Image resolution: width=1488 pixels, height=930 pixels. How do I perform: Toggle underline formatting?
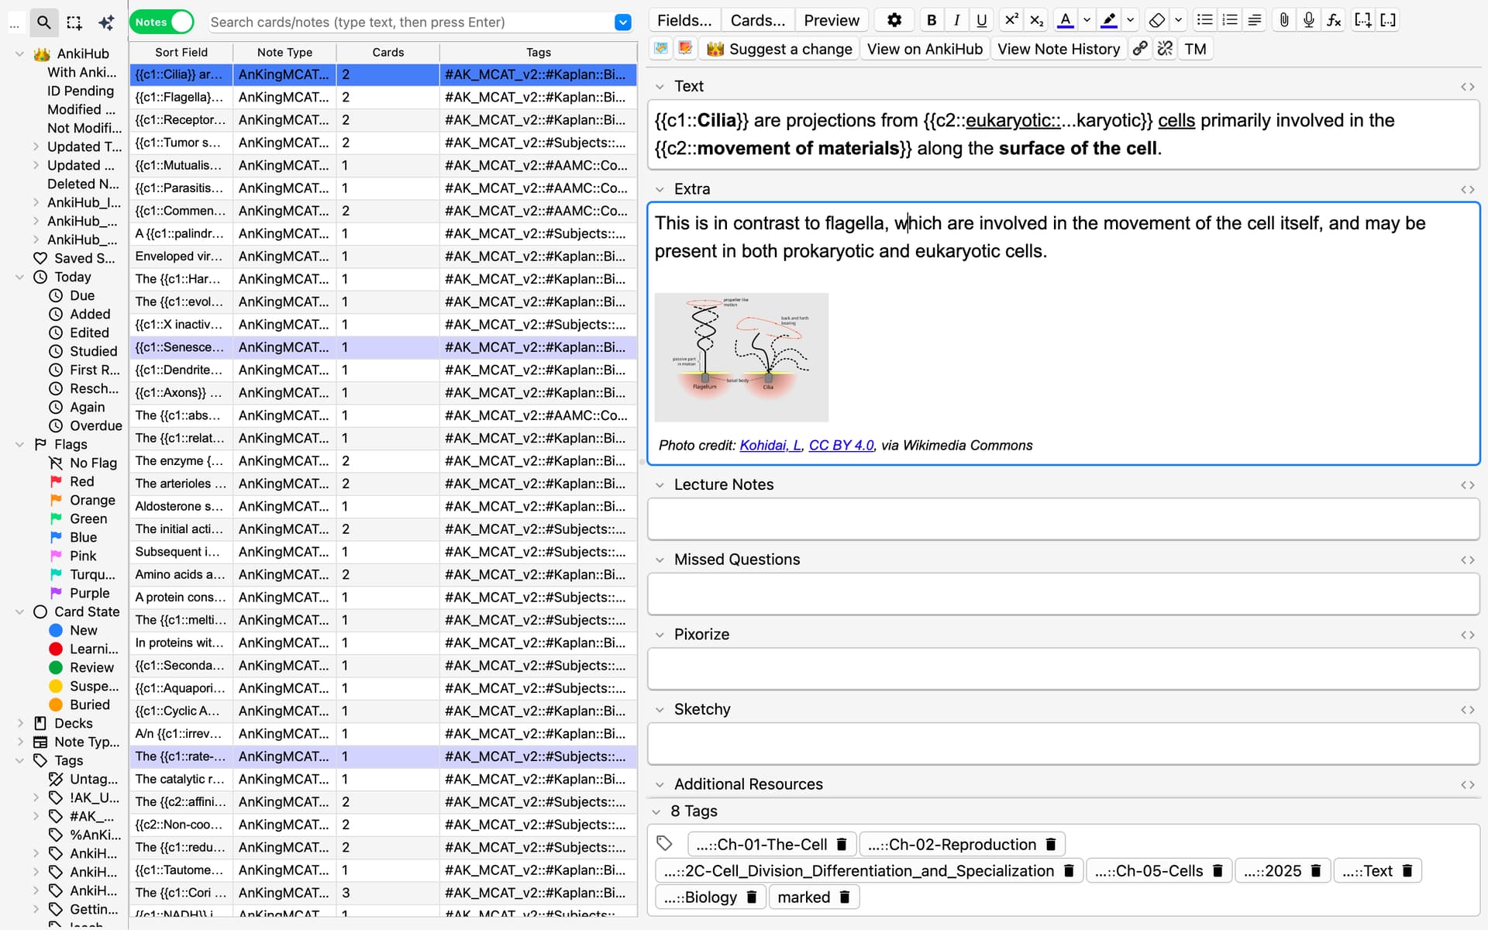(x=981, y=20)
